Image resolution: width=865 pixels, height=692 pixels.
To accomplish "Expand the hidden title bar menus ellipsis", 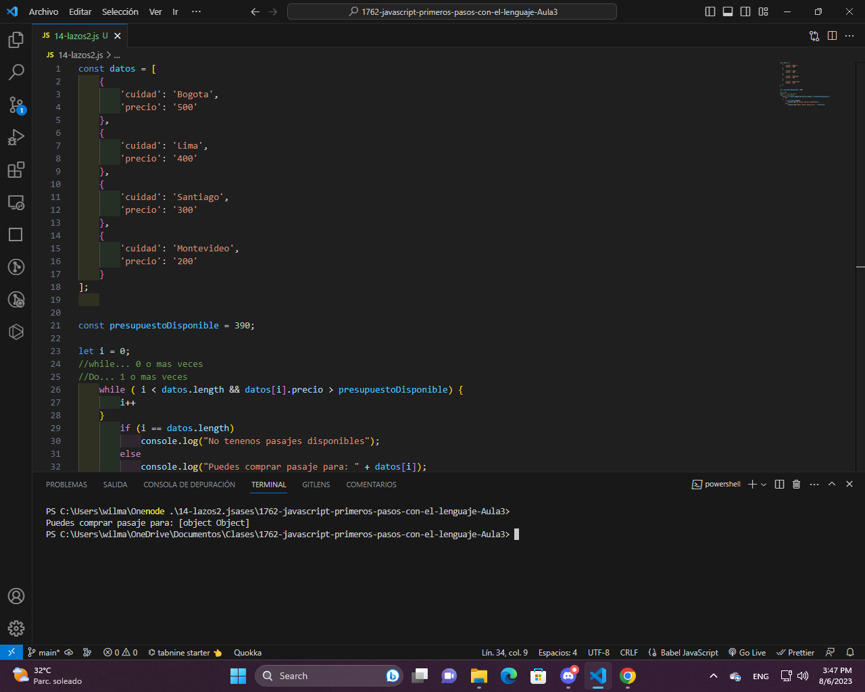I will pyautogui.click(x=196, y=11).
